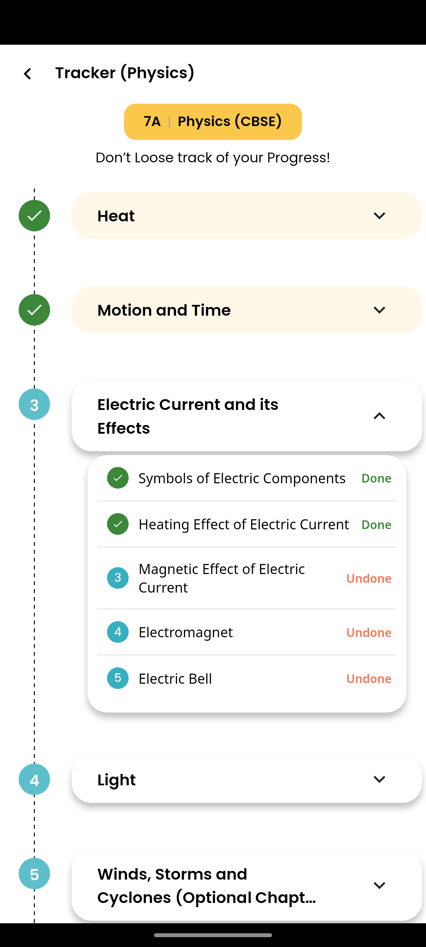Toggle checkmark for Symbols of Electric Components
The image size is (426, 947).
[x=118, y=478]
